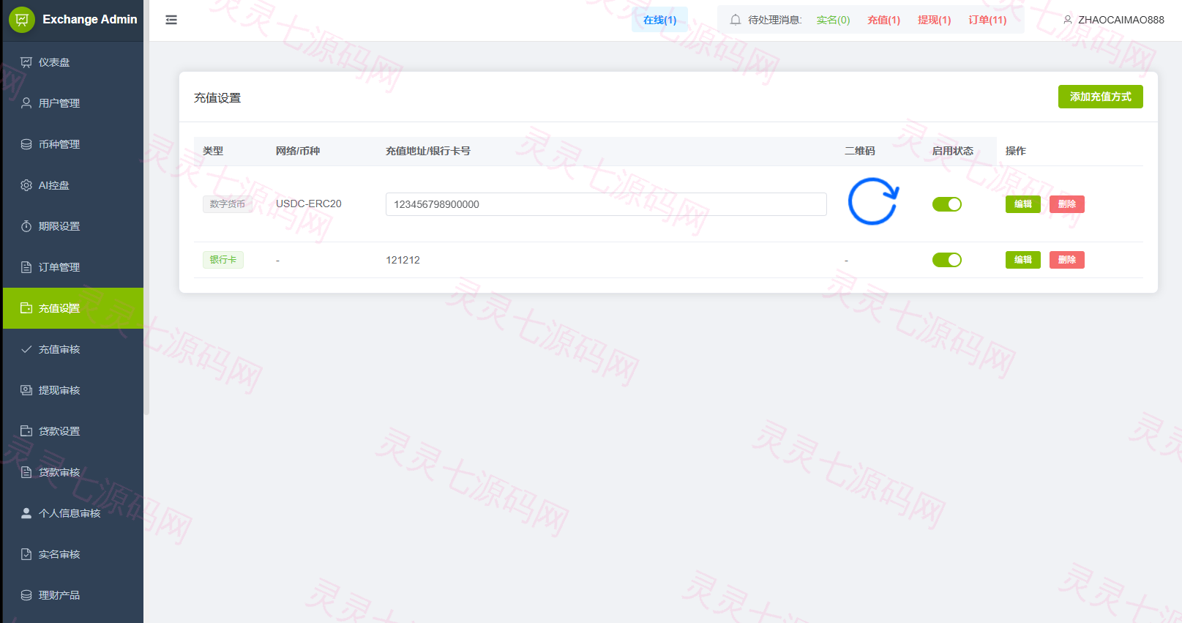Image resolution: width=1182 pixels, height=623 pixels.
Task: Open 理财产品 menu item
Action: coord(73,595)
